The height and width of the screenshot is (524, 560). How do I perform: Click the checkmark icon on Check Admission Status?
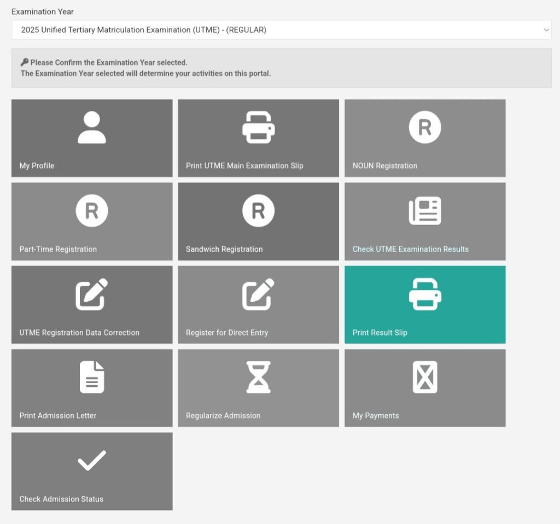pyautogui.click(x=92, y=461)
